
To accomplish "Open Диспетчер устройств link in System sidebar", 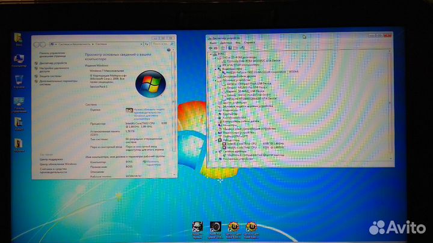I will click(x=53, y=63).
